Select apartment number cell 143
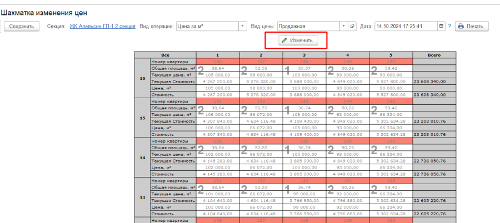This screenshot has height=223, width=500. click(304, 102)
